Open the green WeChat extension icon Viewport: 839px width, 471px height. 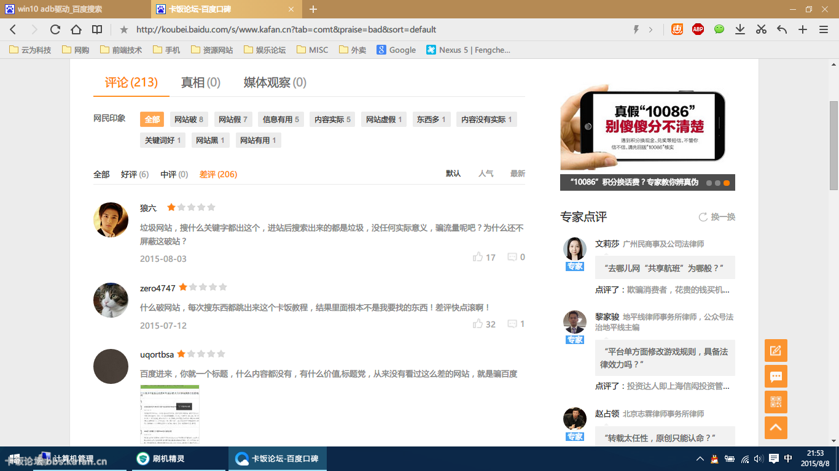(719, 29)
